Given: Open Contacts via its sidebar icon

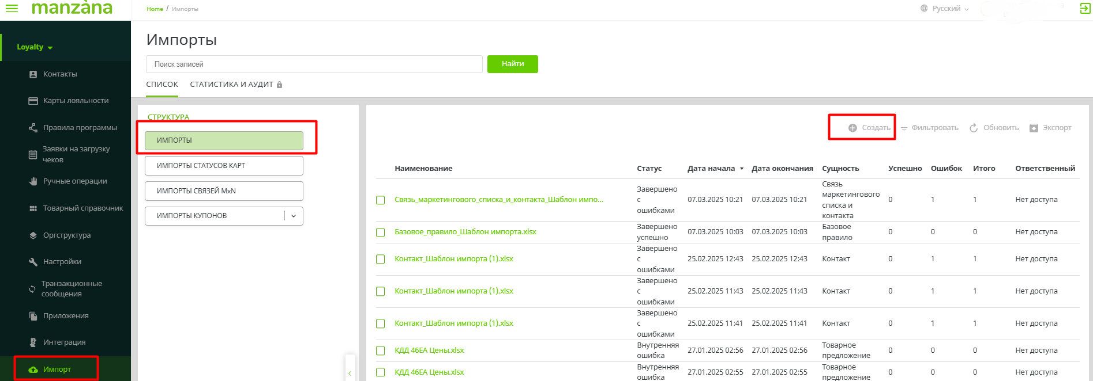Looking at the screenshot, I should coord(33,74).
